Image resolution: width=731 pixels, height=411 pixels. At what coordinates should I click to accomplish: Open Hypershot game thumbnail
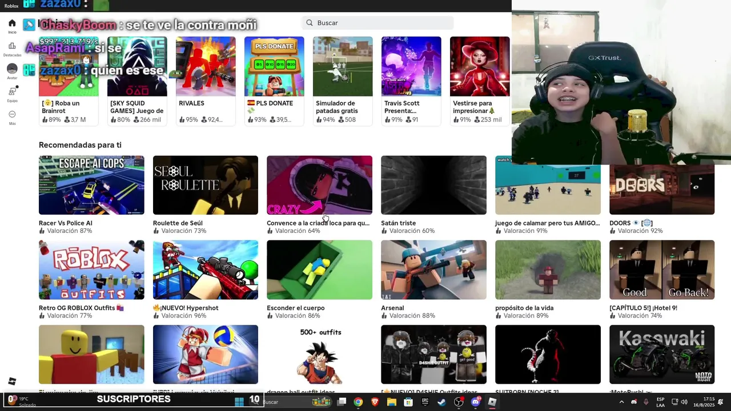[x=206, y=269]
